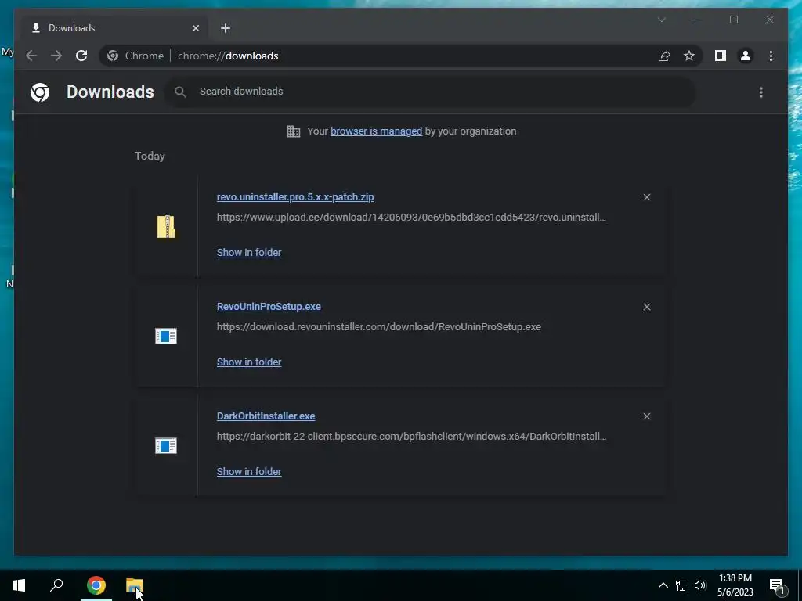Click the Chrome site info chip in address bar
Image resolution: width=802 pixels, height=601 pixels.
(136, 56)
